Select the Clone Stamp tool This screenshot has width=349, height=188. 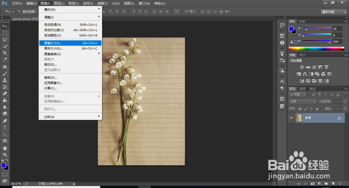pos(5,80)
